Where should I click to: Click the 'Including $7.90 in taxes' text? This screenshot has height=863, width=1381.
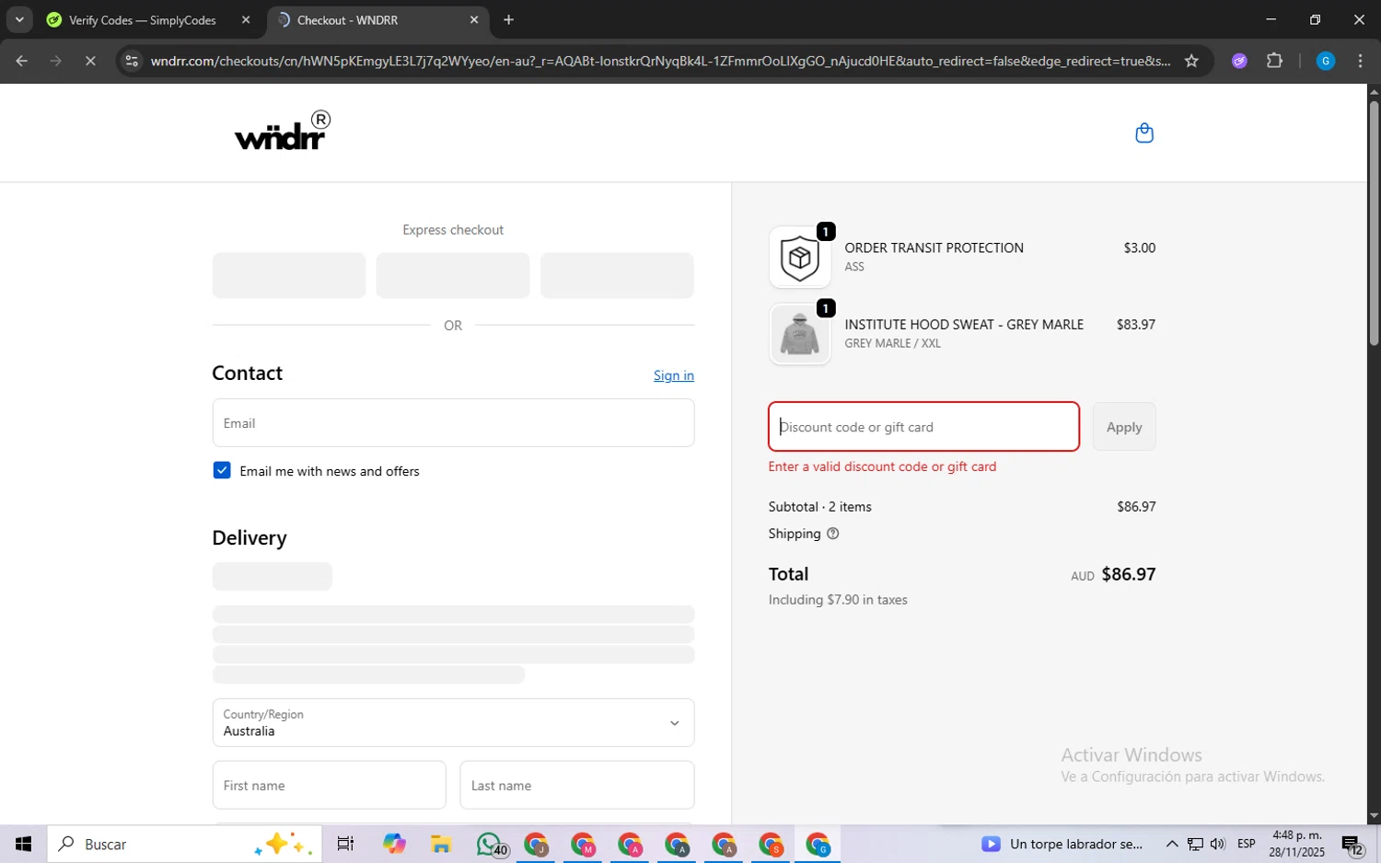[838, 600]
